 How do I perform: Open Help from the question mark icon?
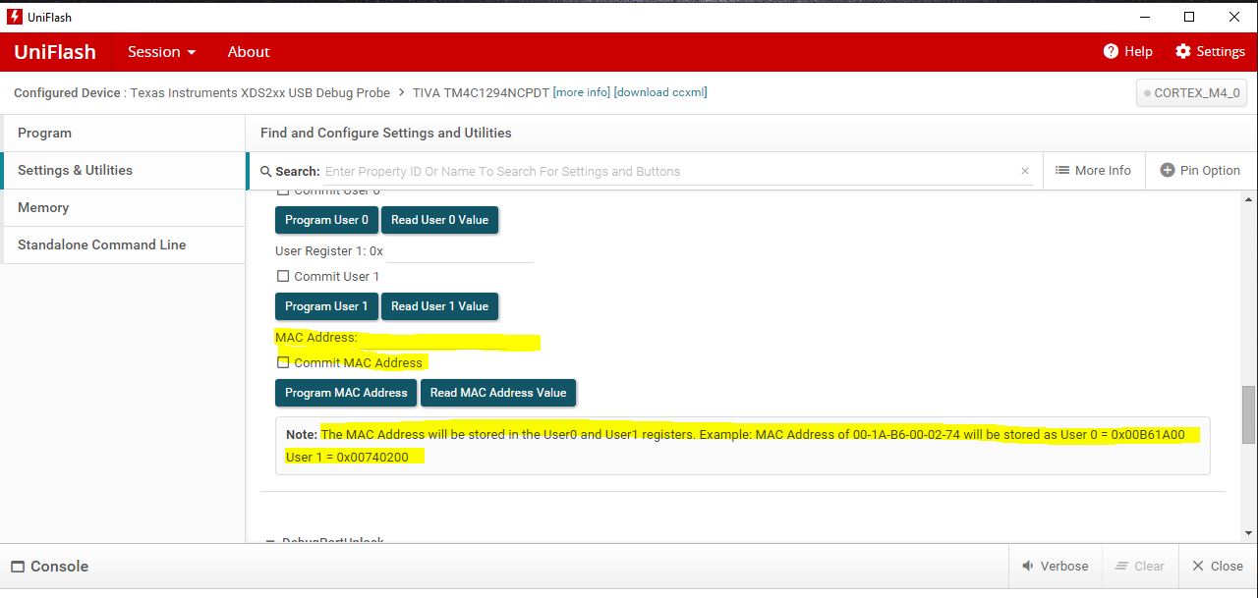pos(1112,51)
